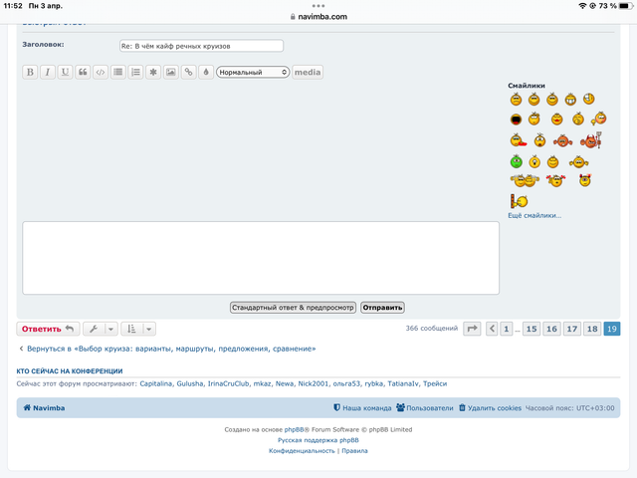
Task: Open Ещё смайлики link
Action: (534, 215)
